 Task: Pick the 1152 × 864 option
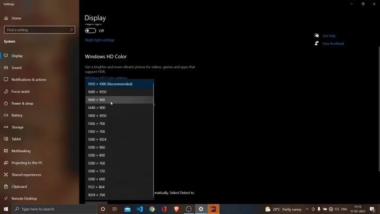pos(119,187)
